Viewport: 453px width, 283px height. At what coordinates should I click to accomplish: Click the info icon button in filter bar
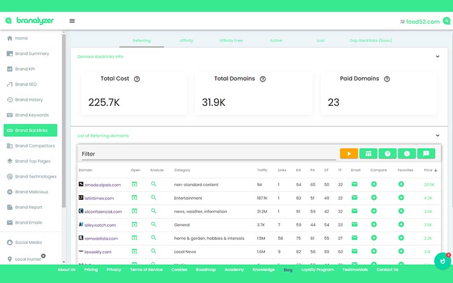pyautogui.click(x=407, y=153)
